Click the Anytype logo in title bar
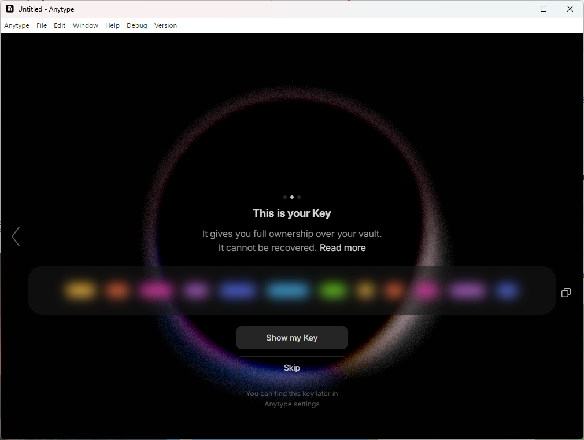Screen dimensions: 584x440 pyautogui.click(x=10, y=9)
